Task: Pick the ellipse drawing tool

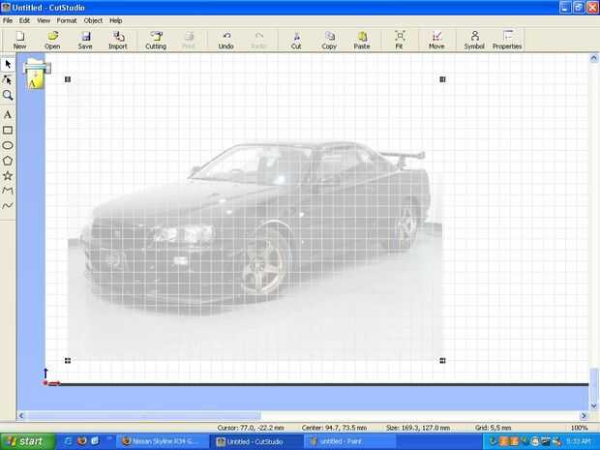Action: tap(8, 145)
